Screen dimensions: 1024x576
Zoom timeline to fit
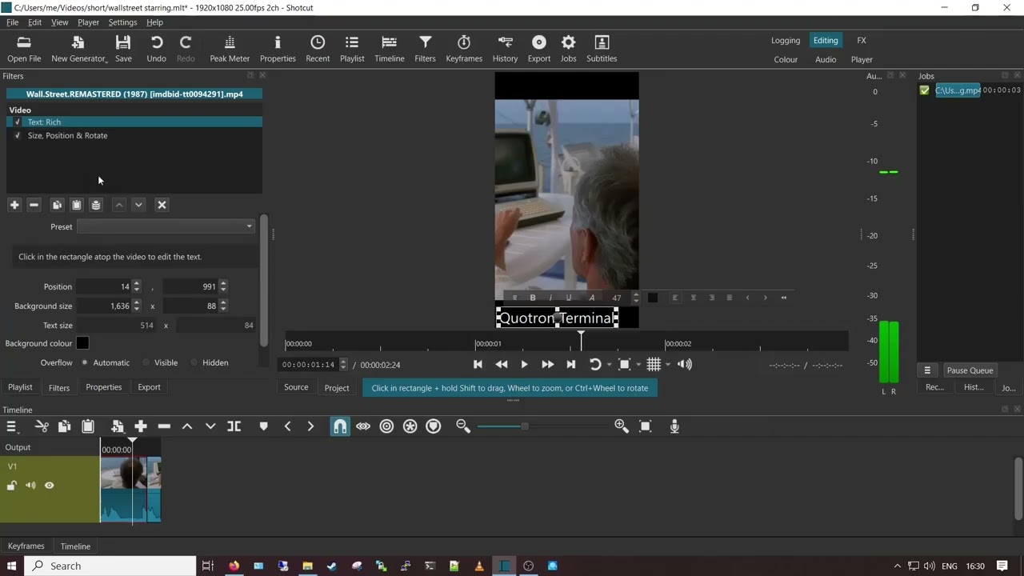(x=646, y=426)
